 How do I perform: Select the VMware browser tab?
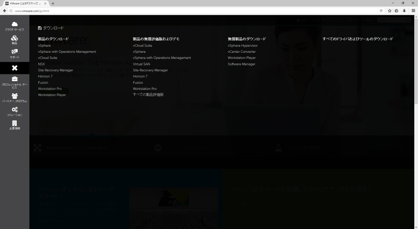[26, 3]
